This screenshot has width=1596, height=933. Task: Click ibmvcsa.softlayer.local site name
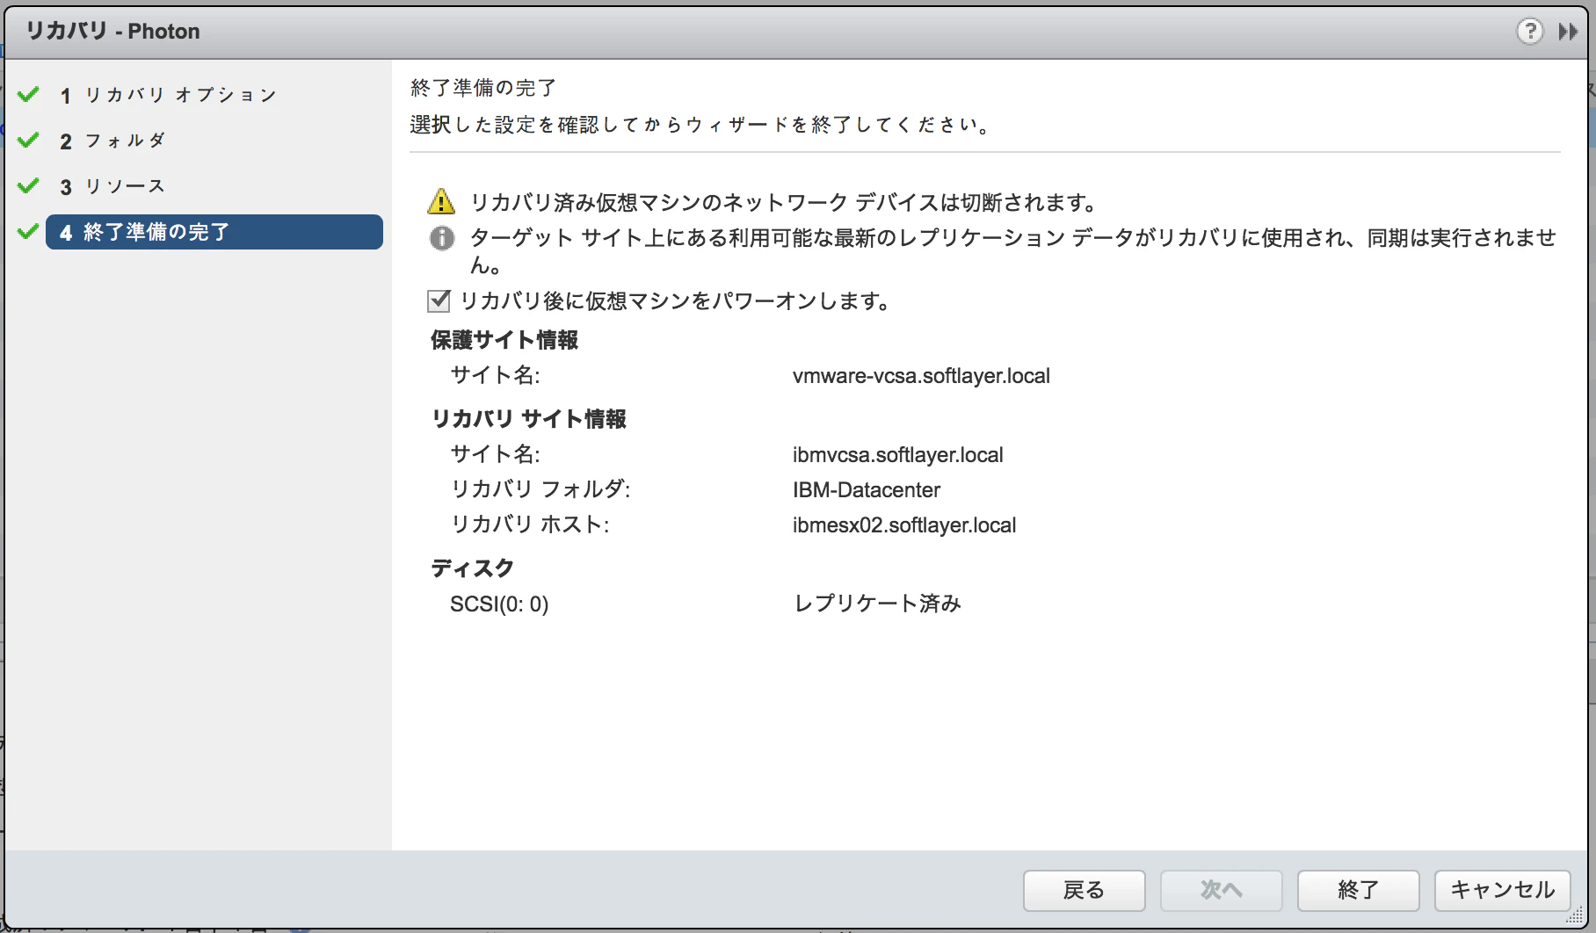point(897,455)
